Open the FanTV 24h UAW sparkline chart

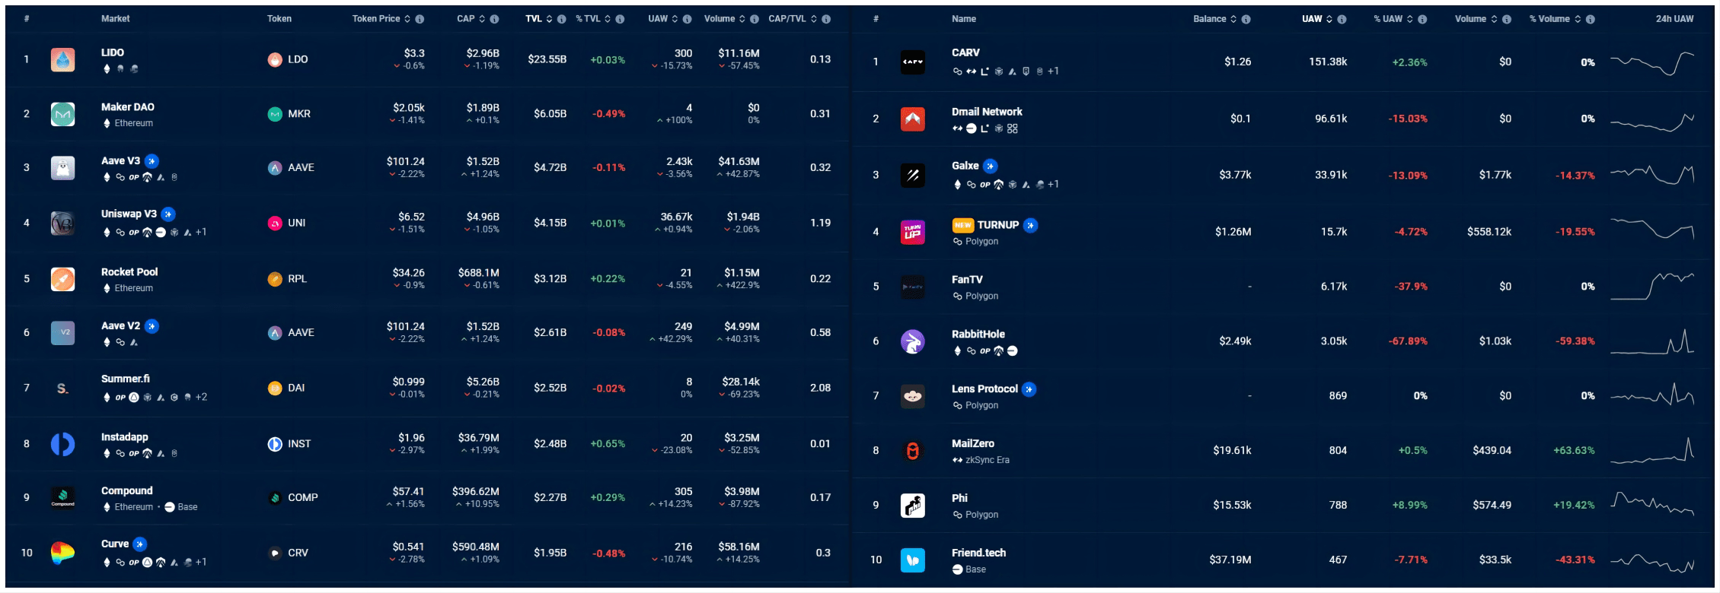1652,287
